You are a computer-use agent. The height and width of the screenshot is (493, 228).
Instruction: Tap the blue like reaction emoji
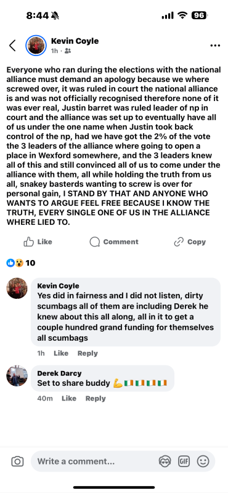pyautogui.click(x=10, y=263)
